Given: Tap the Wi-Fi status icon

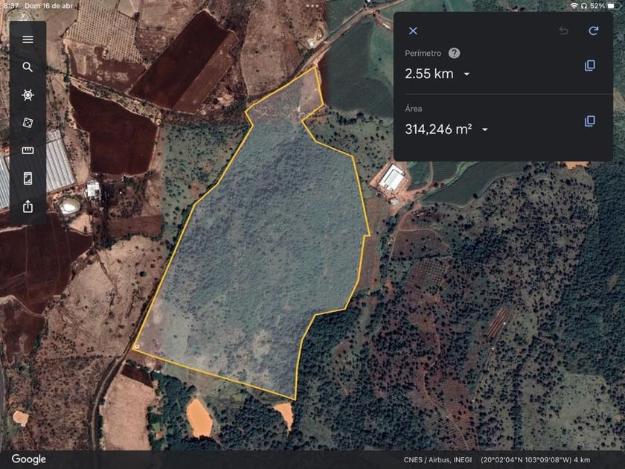Looking at the screenshot, I should 574,6.
